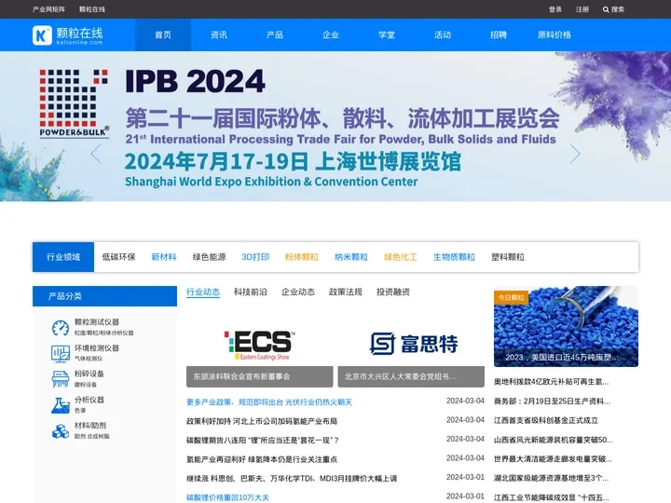Open article 氢能产业再迎利好
The height and width of the screenshot is (503, 671).
coord(262,459)
